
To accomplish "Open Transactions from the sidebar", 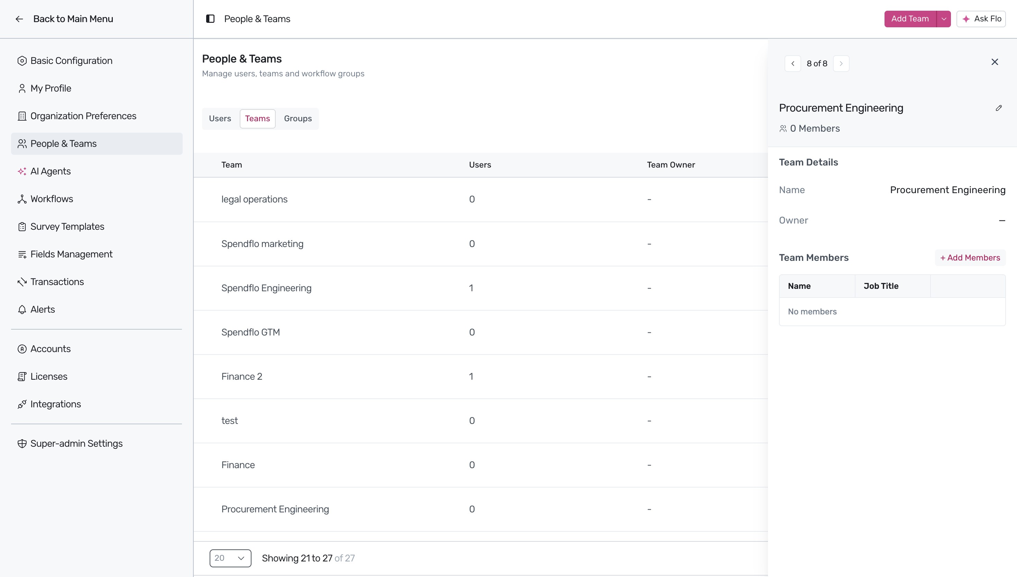I will (97, 282).
